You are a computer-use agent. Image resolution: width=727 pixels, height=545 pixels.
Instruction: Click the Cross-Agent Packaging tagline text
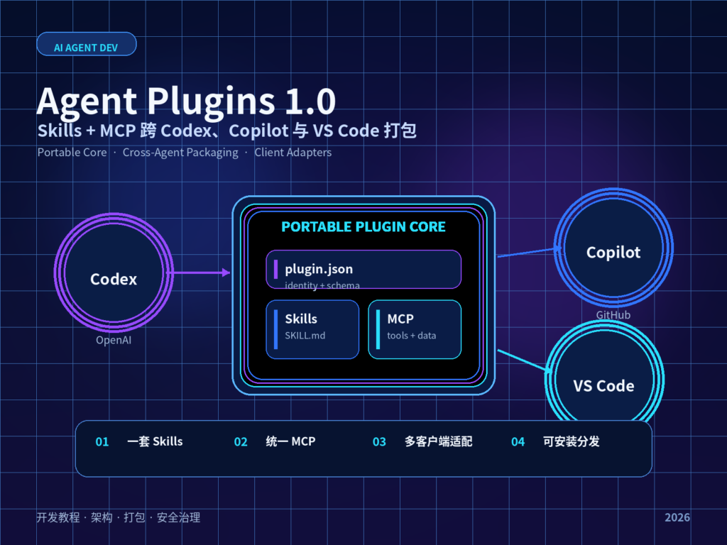pyautogui.click(x=180, y=153)
